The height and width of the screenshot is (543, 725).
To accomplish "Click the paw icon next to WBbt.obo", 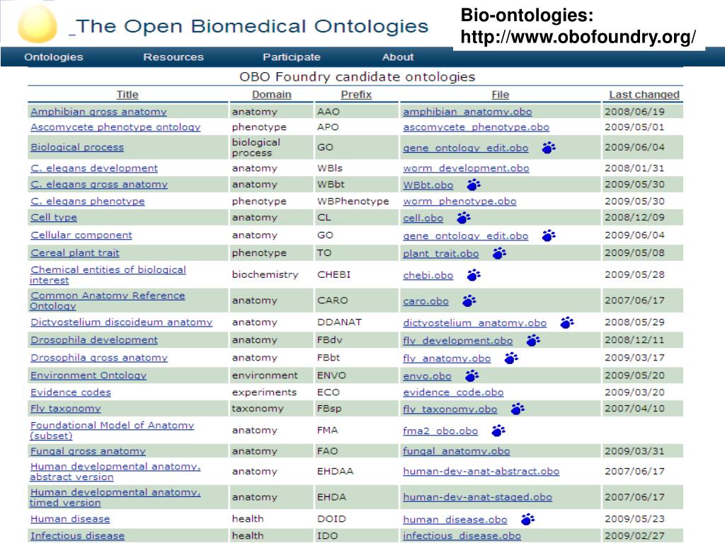I will pos(474,185).
